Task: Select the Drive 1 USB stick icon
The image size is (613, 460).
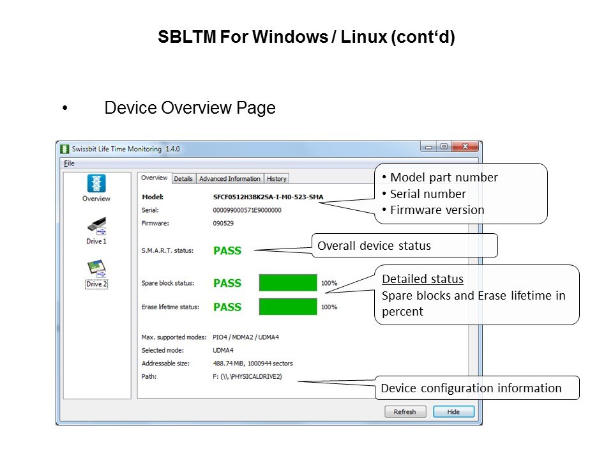Action: (x=96, y=226)
